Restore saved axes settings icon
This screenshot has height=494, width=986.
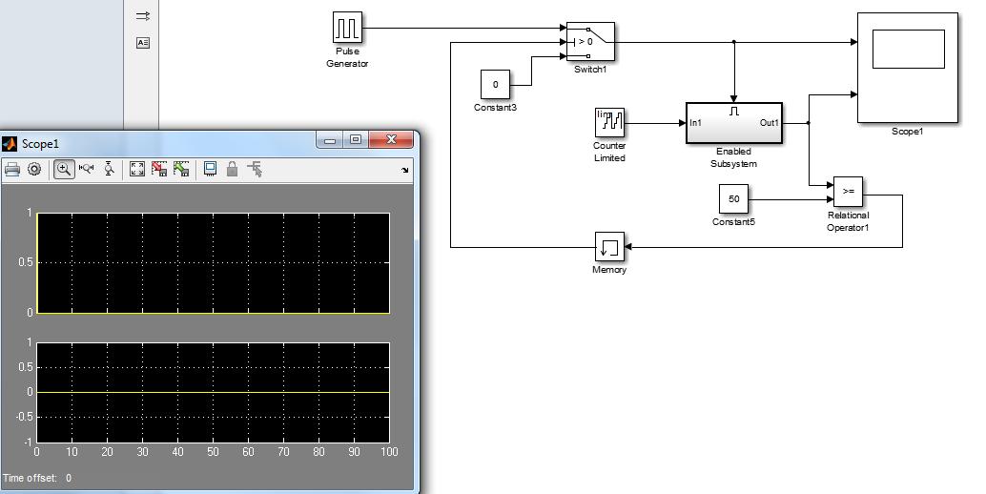click(x=181, y=169)
